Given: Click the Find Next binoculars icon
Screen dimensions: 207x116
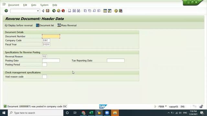Looking at the screenshot, I should (79, 11).
